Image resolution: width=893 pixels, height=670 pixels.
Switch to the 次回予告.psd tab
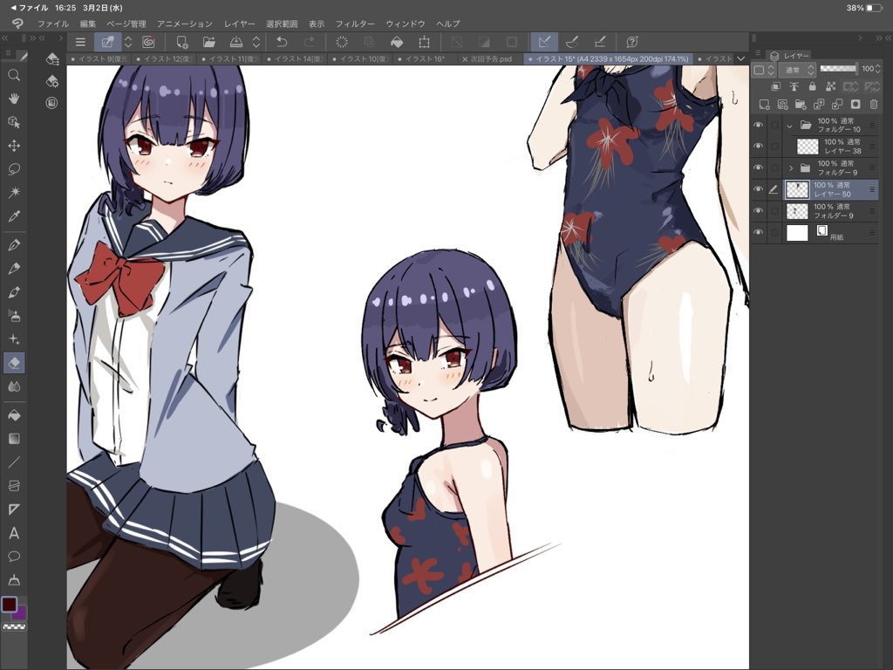pyautogui.click(x=487, y=58)
